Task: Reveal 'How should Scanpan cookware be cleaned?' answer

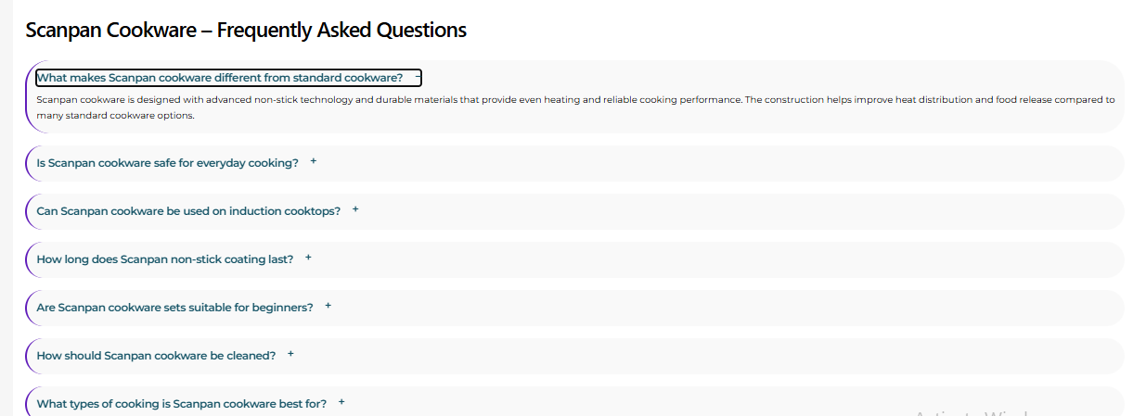Action: 156,356
